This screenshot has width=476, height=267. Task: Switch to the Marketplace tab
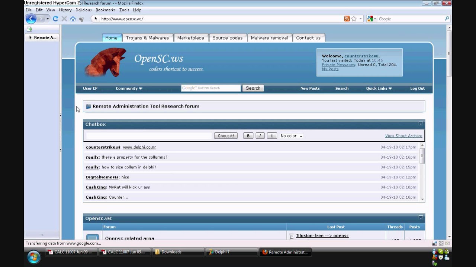tap(190, 38)
